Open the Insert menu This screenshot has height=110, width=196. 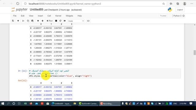(40, 16)
